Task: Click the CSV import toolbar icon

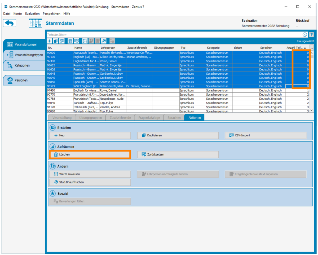Action: 62,41
